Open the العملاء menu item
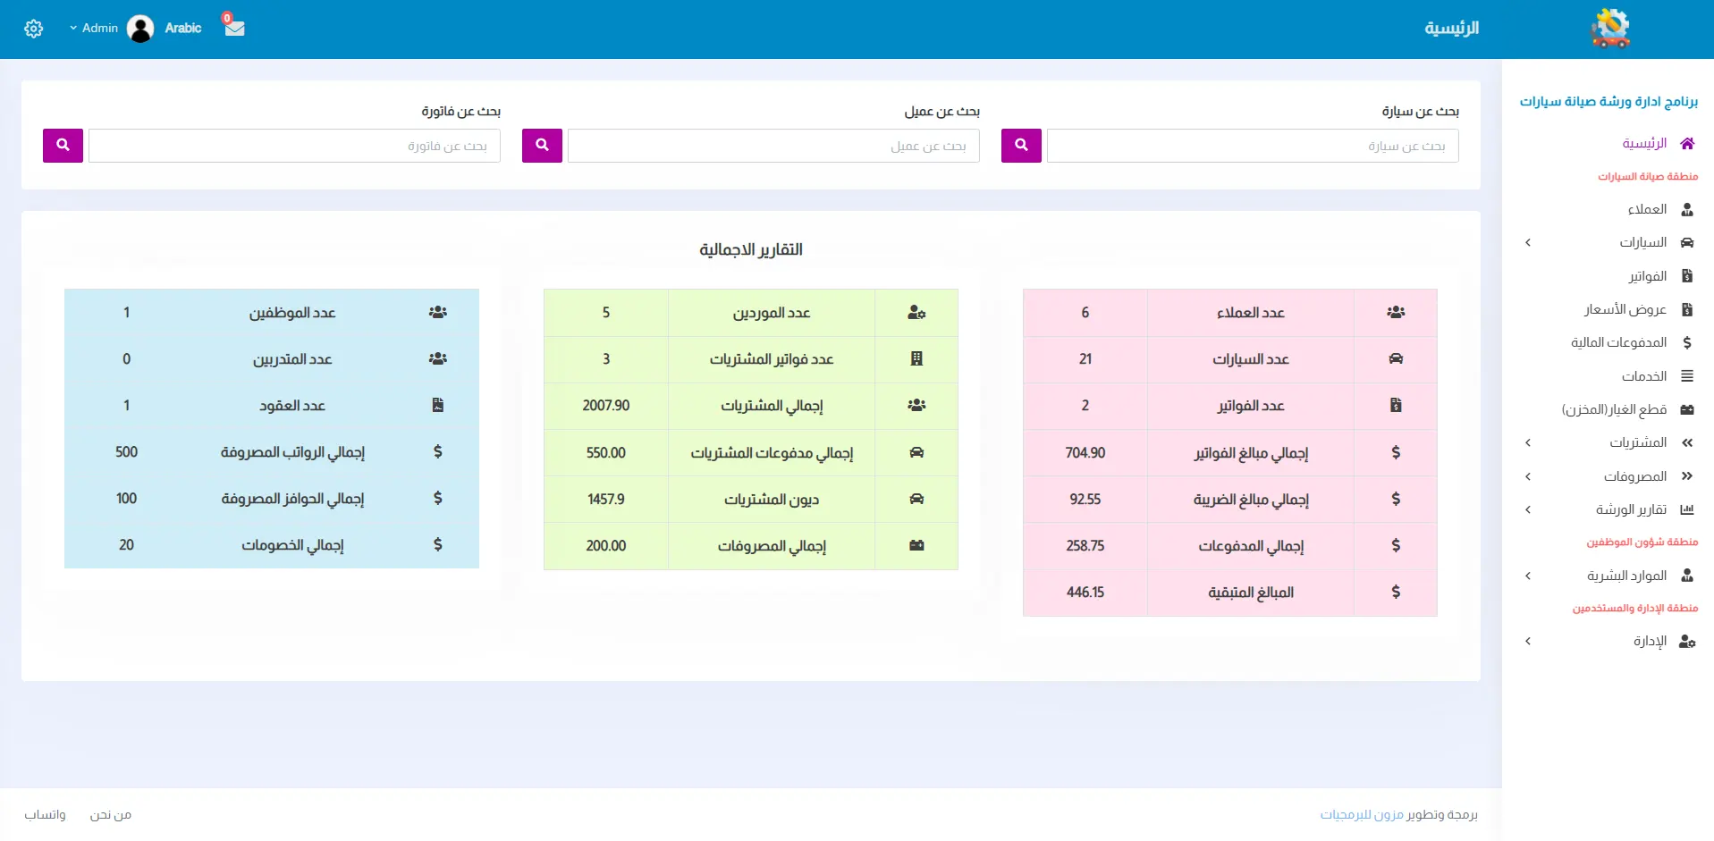Screen dimensions: 1714x841 tap(1647, 209)
